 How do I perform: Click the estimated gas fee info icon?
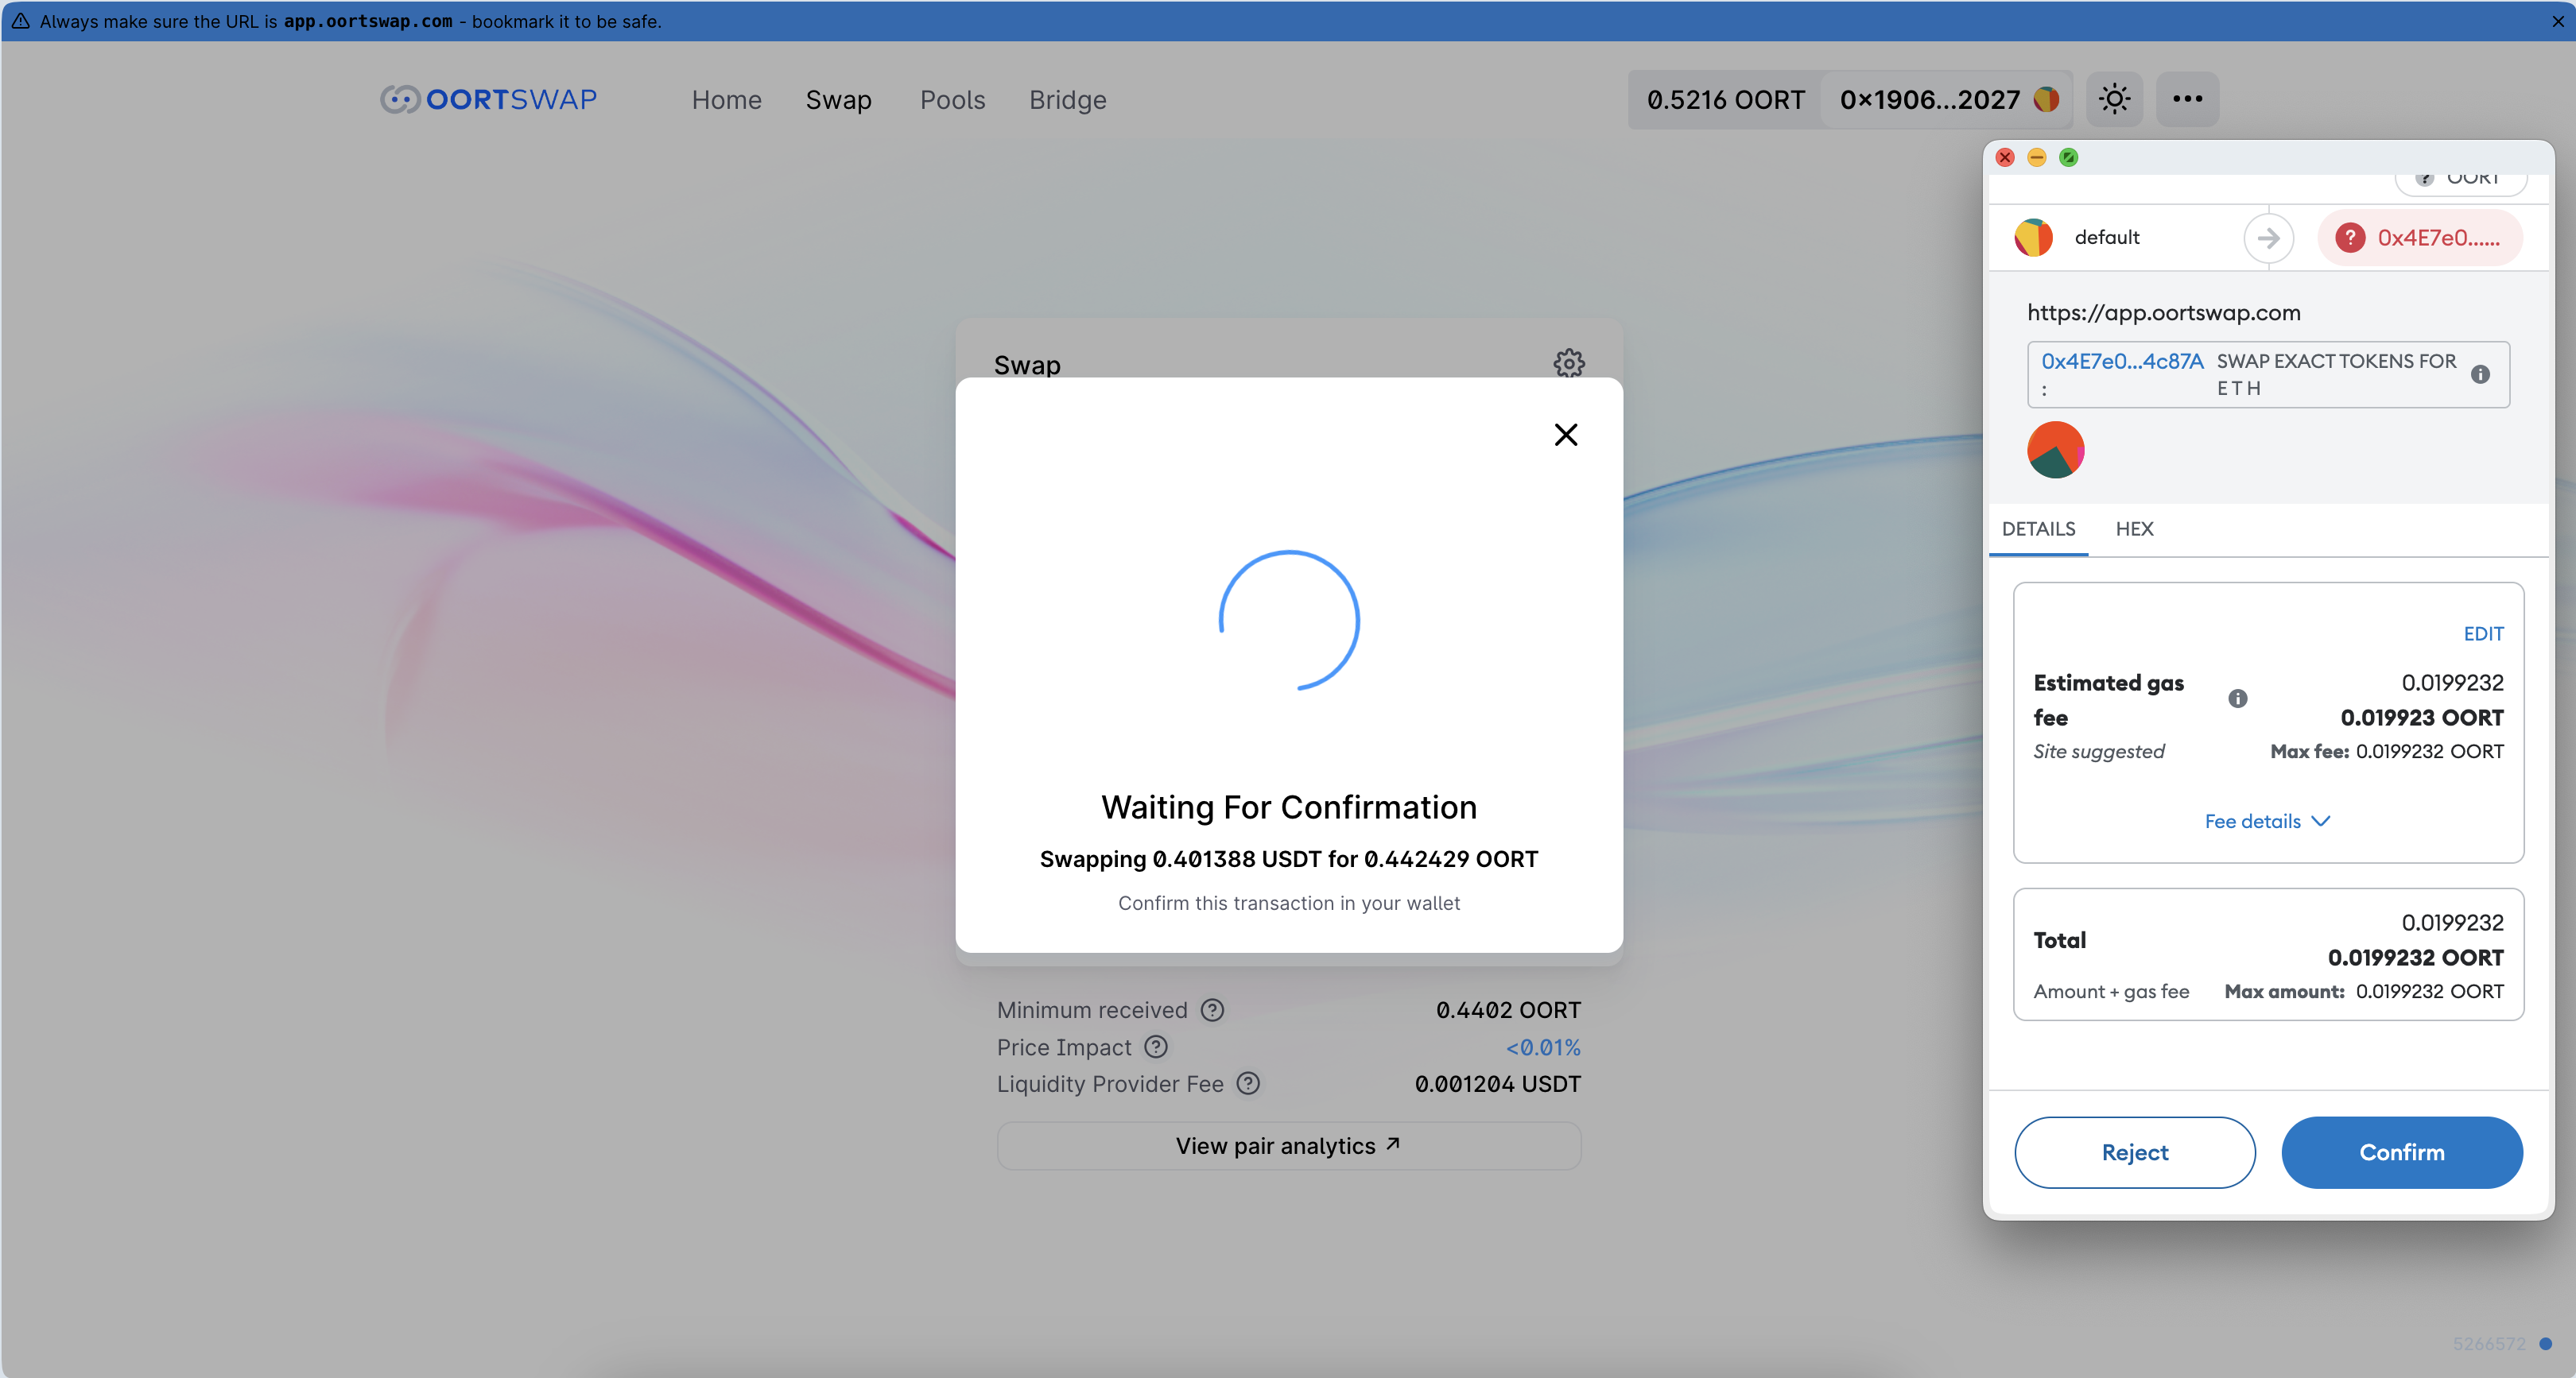click(2237, 699)
